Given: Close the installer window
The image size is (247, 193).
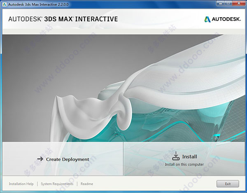Looking at the screenshot, I should (239, 3).
